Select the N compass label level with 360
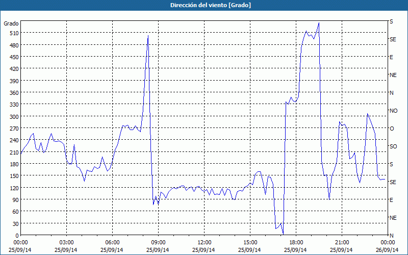408x255 pixels. click(x=391, y=93)
